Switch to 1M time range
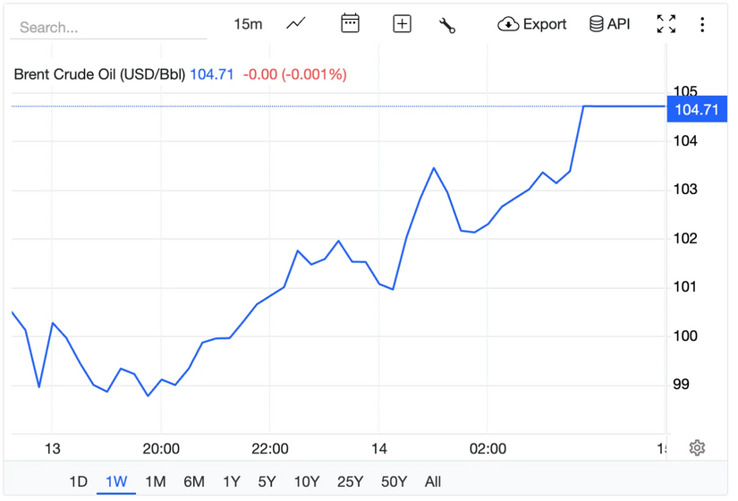Image resolution: width=738 pixels, height=501 pixels. [155, 481]
